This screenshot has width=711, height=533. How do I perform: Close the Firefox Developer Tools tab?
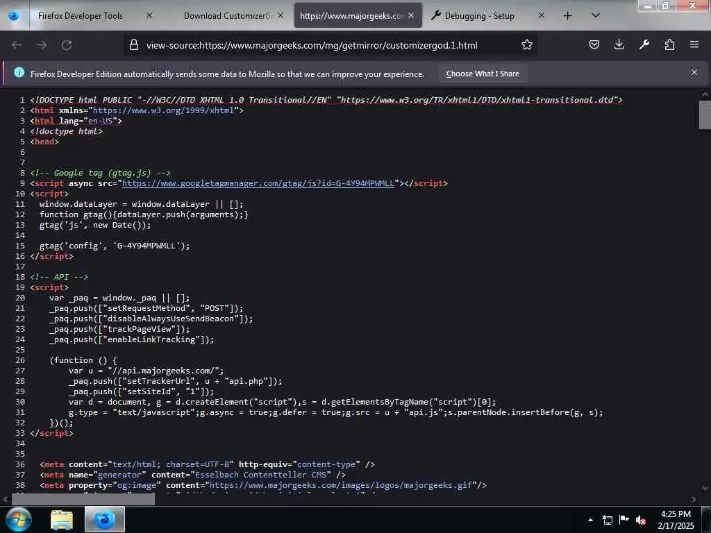149,15
